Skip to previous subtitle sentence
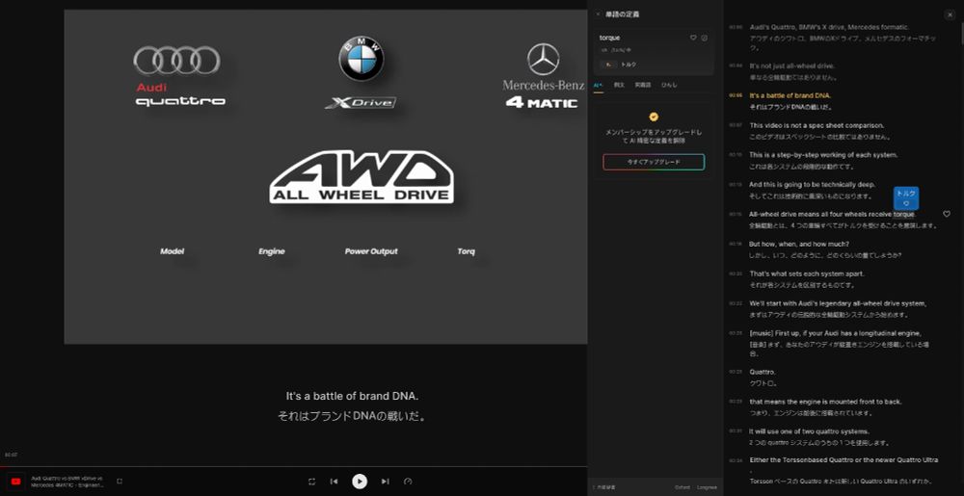The width and height of the screenshot is (964, 496). (334, 482)
